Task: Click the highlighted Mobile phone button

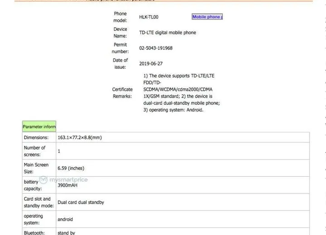Action: (x=207, y=17)
